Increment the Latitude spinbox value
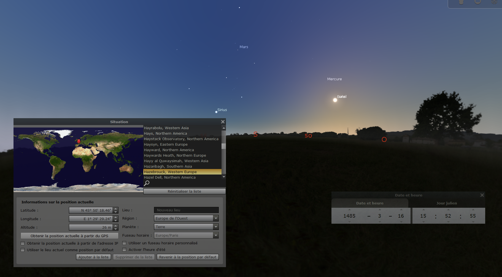The image size is (502, 277). pyautogui.click(x=116, y=209)
